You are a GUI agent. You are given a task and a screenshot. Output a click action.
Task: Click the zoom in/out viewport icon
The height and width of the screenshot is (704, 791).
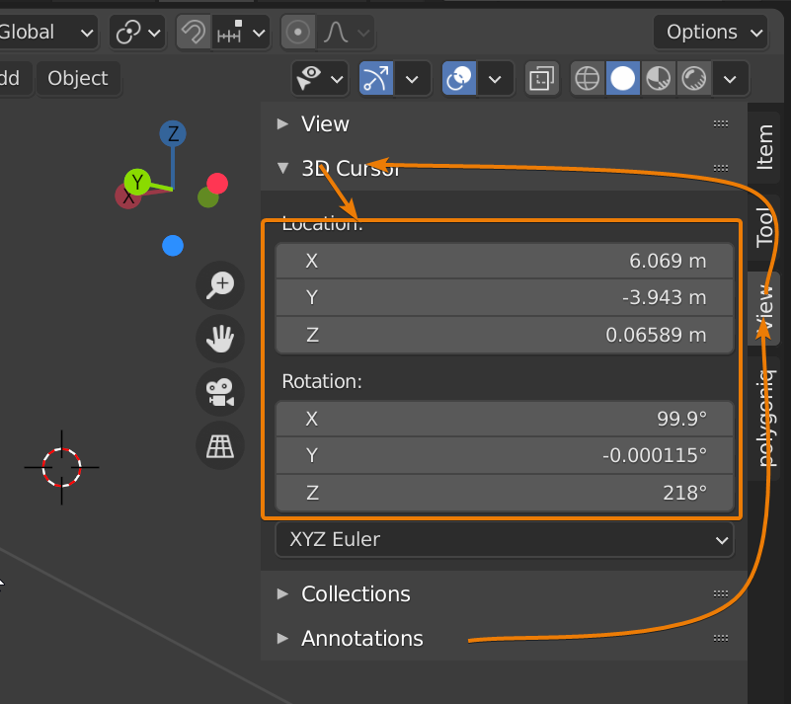coord(219,284)
